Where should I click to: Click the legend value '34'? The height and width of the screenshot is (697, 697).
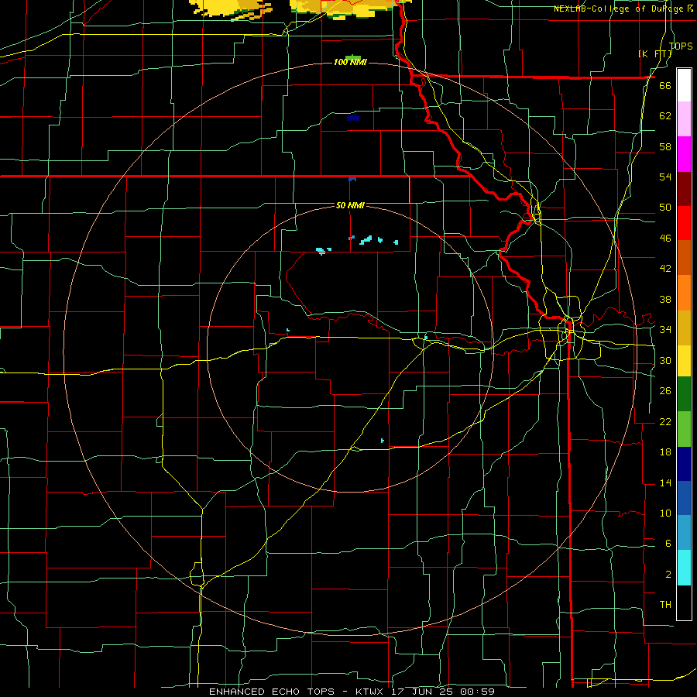pos(665,330)
